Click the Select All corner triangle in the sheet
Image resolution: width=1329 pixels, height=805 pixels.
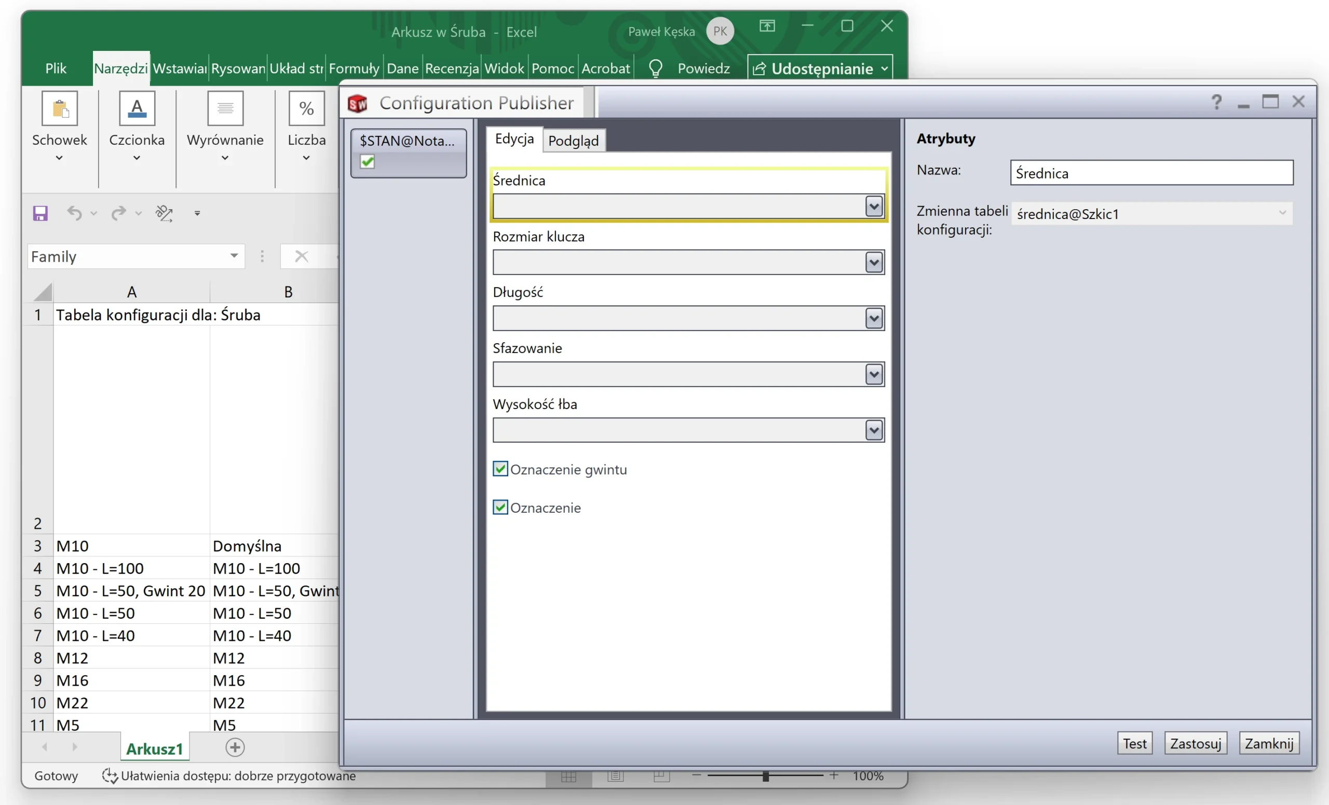pyautogui.click(x=43, y=292)
